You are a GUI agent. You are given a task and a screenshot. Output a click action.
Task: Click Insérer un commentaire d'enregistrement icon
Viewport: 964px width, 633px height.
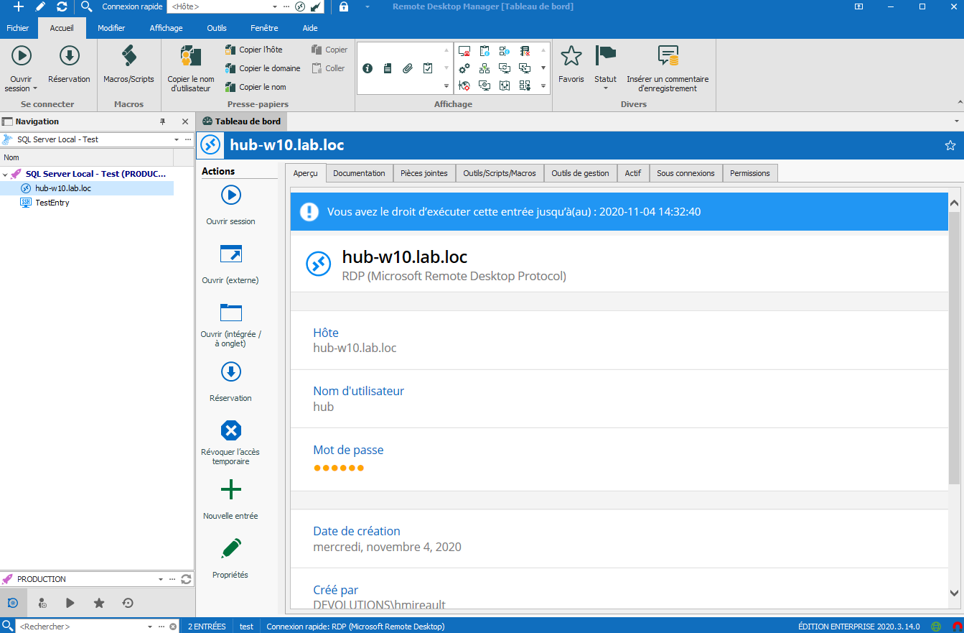coord(668,57)
